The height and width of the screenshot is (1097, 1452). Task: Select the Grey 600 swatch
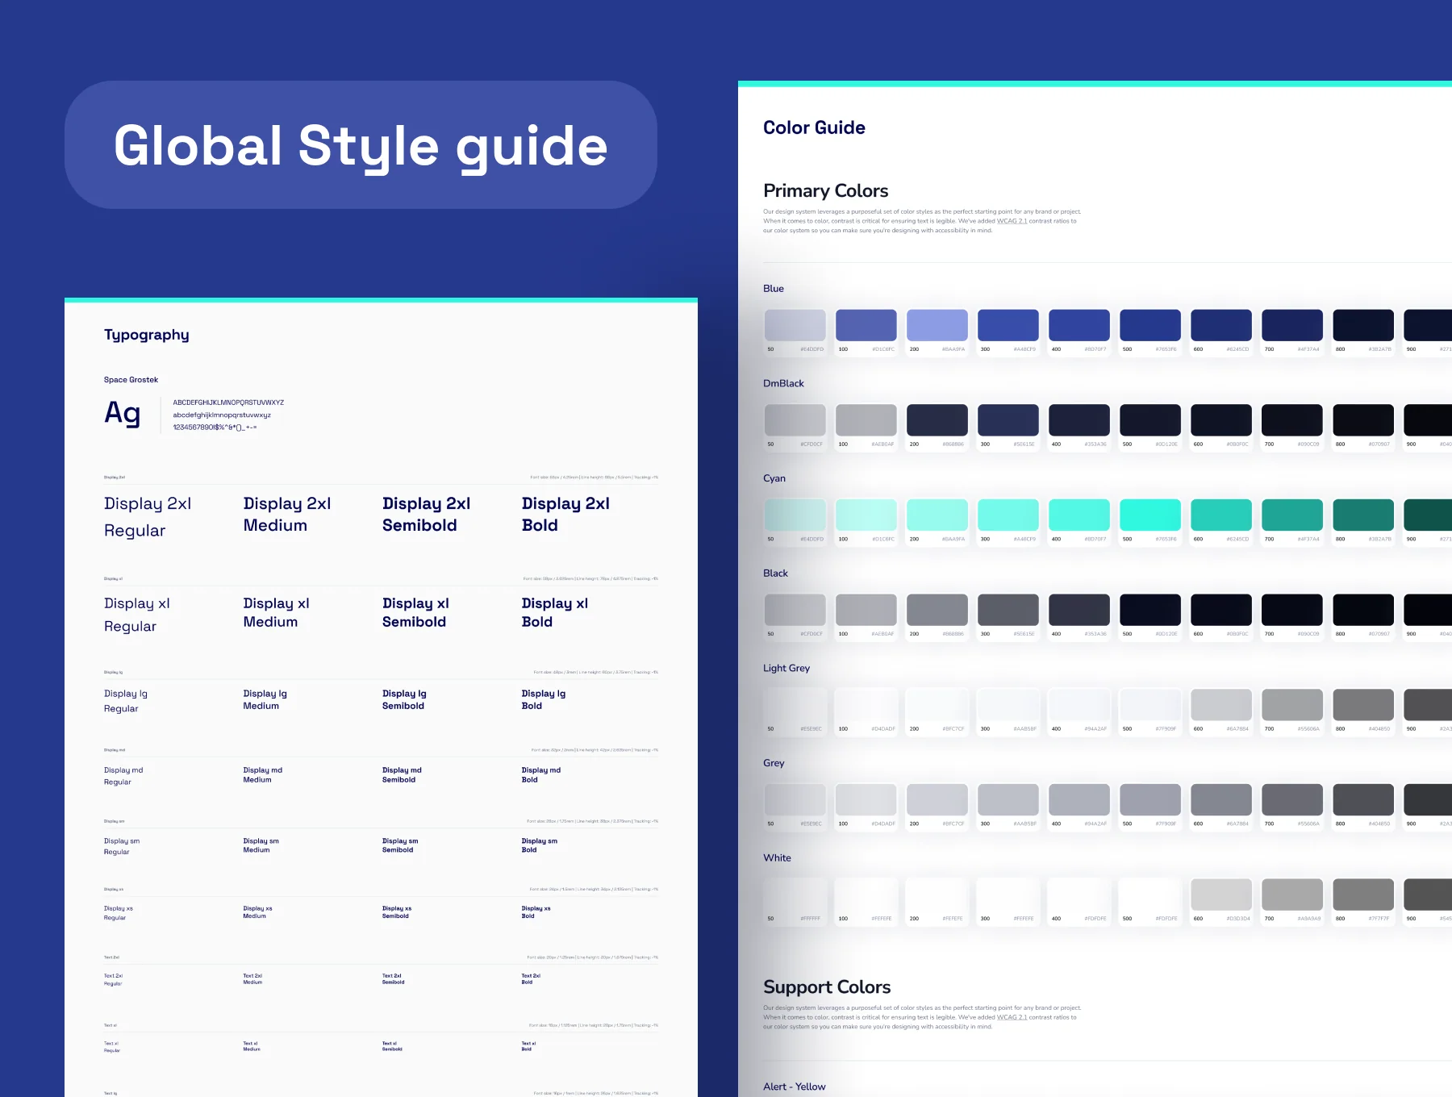(1220, 799)
